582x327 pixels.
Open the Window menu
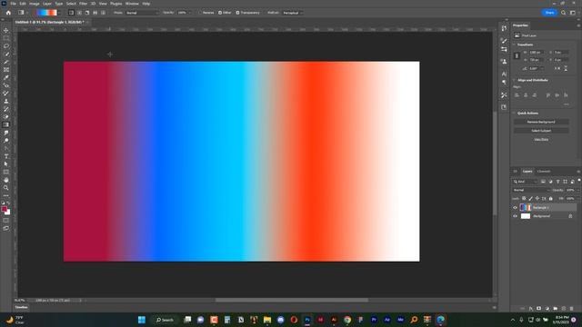(x=132, y=4)
